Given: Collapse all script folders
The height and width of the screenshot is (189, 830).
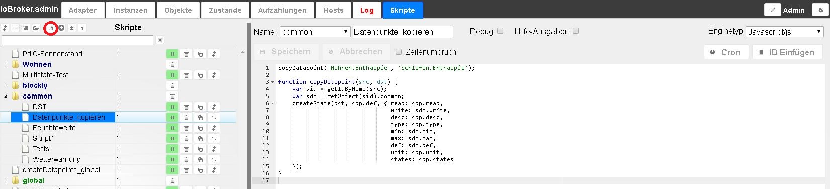Looking at the screenshot, I should coord(25,28).
